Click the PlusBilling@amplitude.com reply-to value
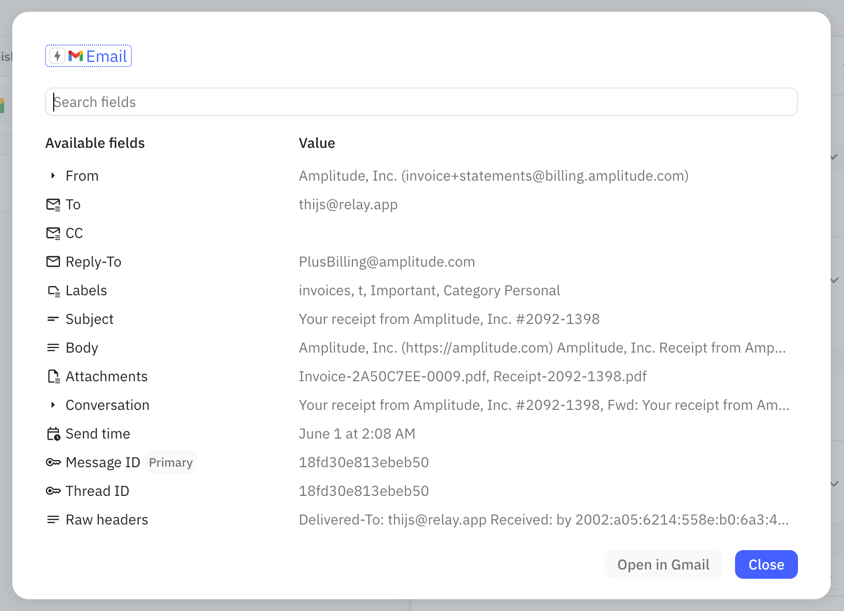This screenshot has width=844, height=611. pos(387,262)
